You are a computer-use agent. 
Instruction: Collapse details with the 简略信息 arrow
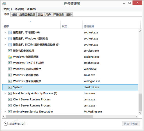click(x=6, y=124)
